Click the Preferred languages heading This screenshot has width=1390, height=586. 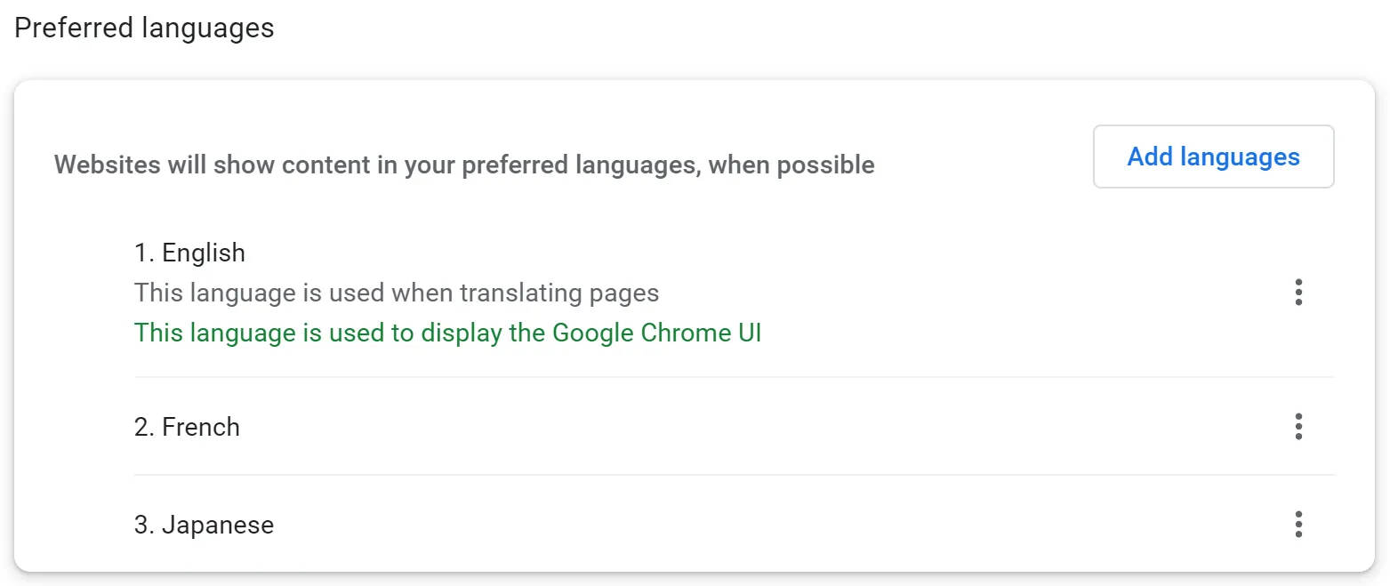pyautogui.click(x=144, y=28)
